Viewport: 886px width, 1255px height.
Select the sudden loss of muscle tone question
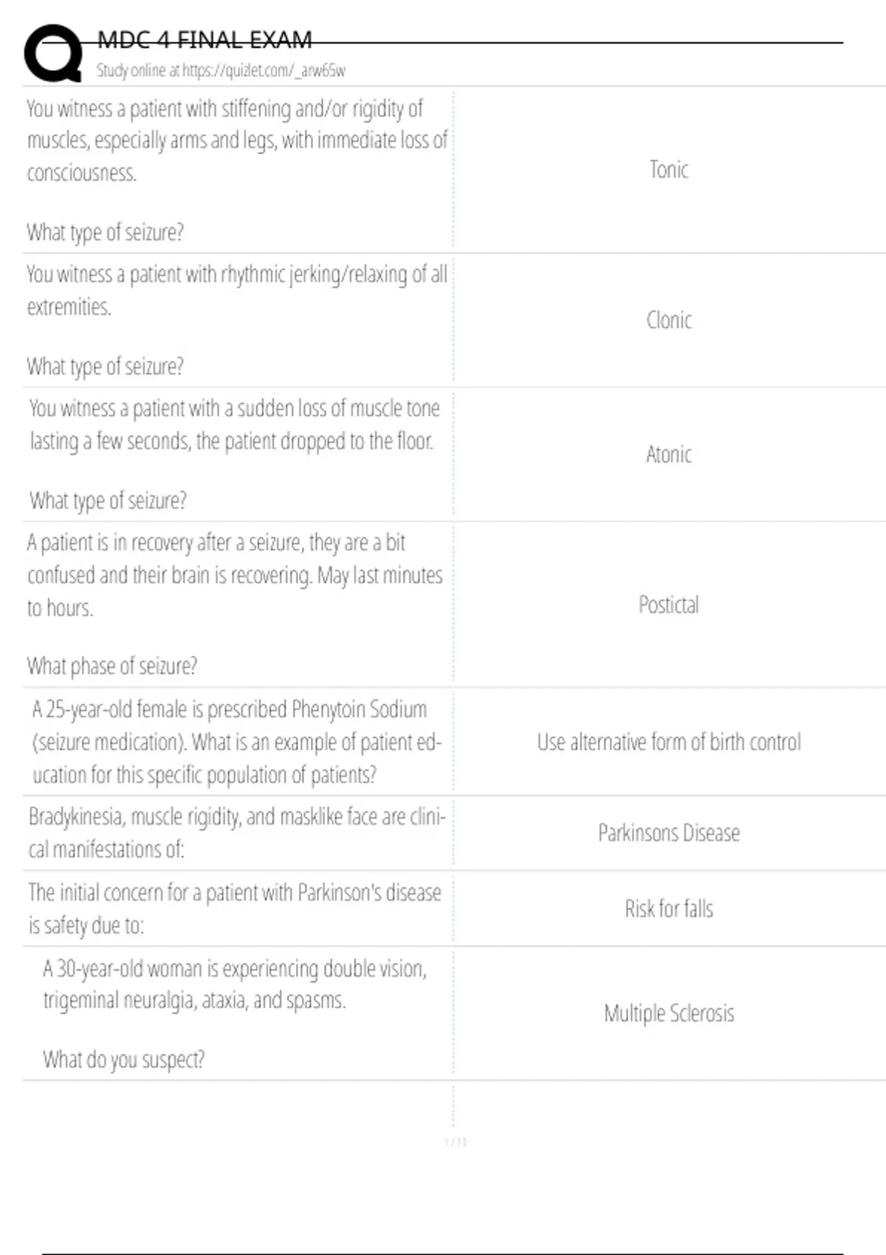pyautogui.click(x=234, y=424)
